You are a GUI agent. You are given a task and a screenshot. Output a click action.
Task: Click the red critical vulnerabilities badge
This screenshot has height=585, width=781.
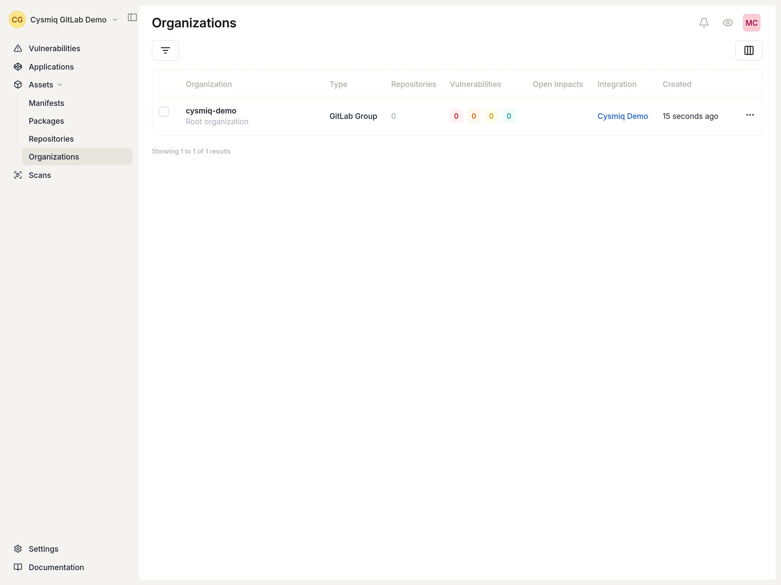[456, 116]
